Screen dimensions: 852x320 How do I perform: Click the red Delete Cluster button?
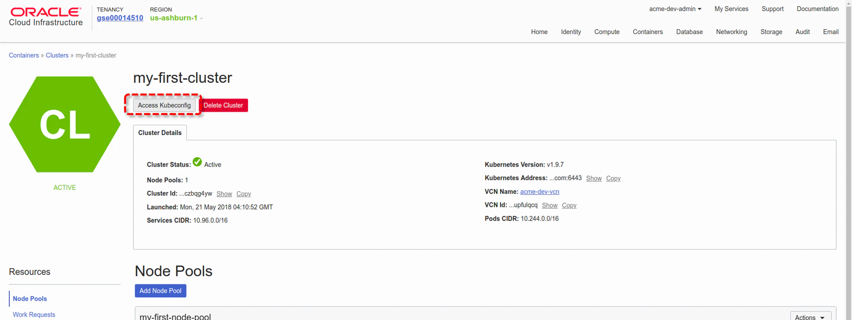click(x=223, y=105)
